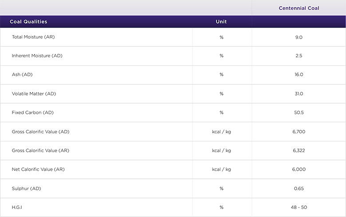Click the % unit in Fixed Carbon row
Screen dimensions: 346x217
[x=221, y=113]
